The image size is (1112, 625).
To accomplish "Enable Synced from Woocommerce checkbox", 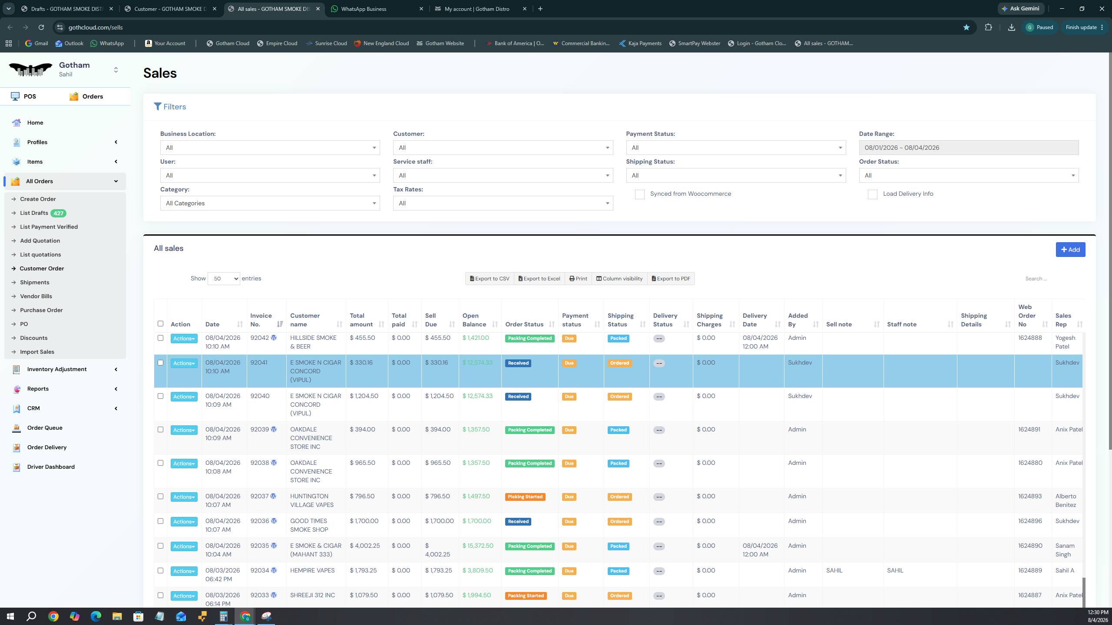I will [640, 194].
